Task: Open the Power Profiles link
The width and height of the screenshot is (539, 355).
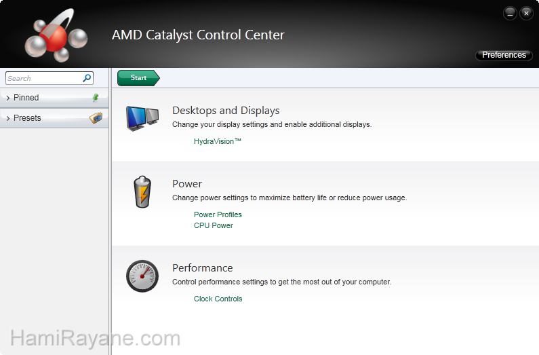Action: pyautogui.click(x=218, y=214)
